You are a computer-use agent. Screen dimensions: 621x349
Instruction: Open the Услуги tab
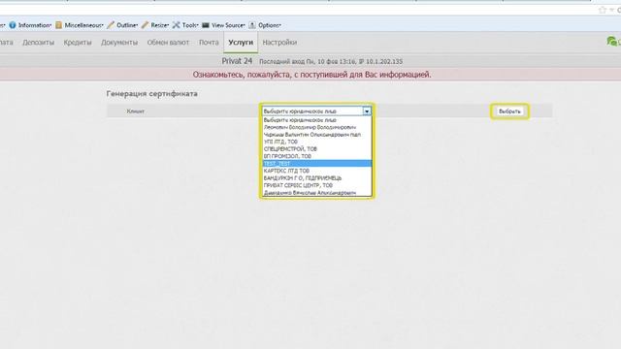coord(241,43)
